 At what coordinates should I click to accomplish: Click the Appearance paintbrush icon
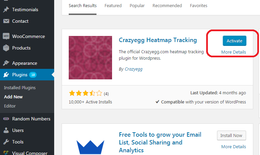click(6, 63)
